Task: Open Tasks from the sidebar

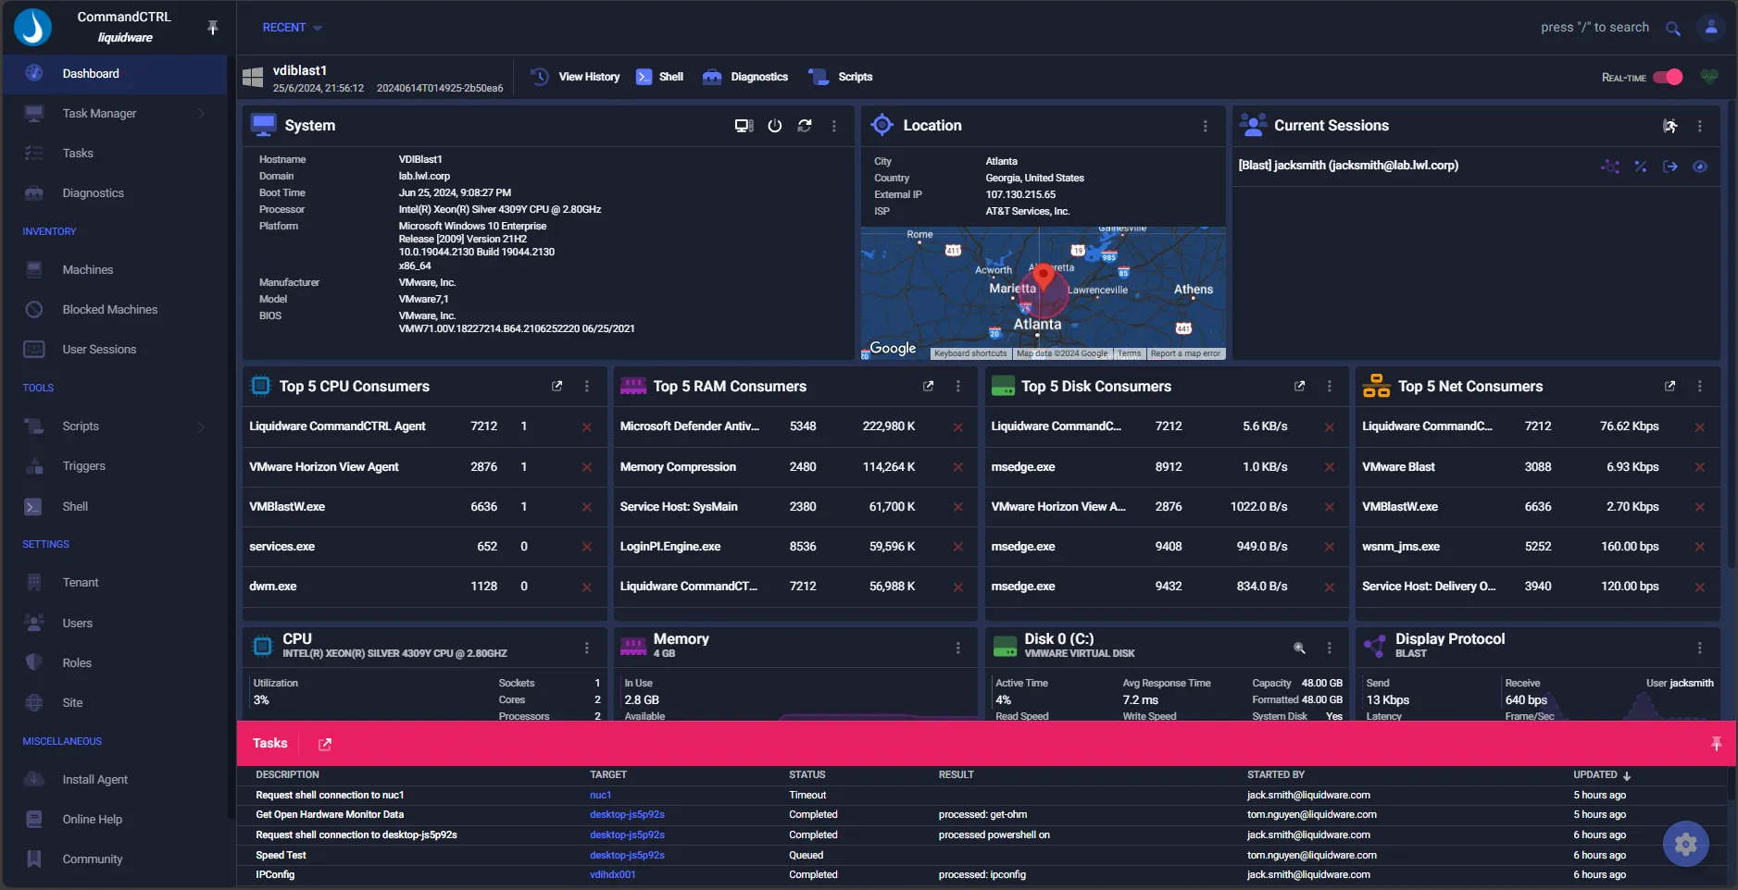Action: [x=115, y=154]
